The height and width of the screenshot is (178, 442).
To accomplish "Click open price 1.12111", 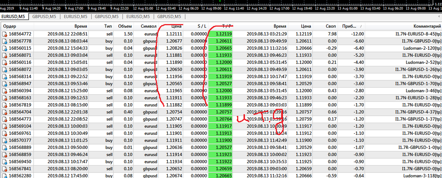I will [x=174, y=34].
